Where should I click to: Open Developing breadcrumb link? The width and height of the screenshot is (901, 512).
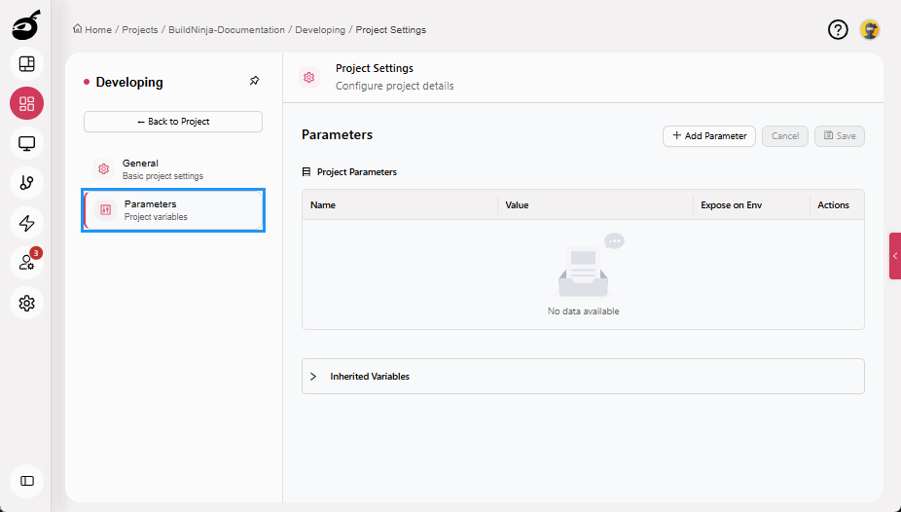(320, 30)
